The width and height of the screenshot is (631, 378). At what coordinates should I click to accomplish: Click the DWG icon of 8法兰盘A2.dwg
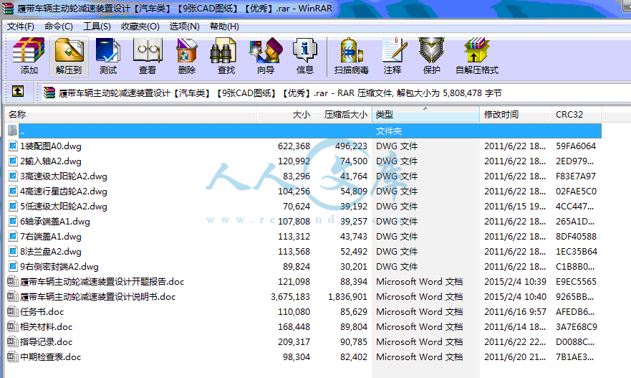(x=13, y=252)
